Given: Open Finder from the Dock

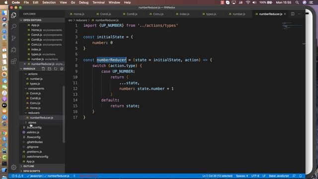Looking at the screenshot, I should [4, 13].
